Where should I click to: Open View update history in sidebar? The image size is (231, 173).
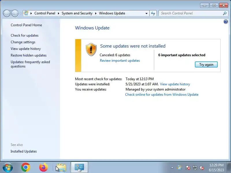[x=26, y=49]
